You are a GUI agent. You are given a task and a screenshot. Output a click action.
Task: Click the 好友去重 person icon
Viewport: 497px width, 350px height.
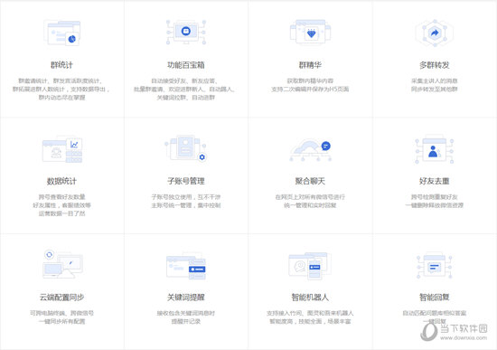click(x=435, y=149)
